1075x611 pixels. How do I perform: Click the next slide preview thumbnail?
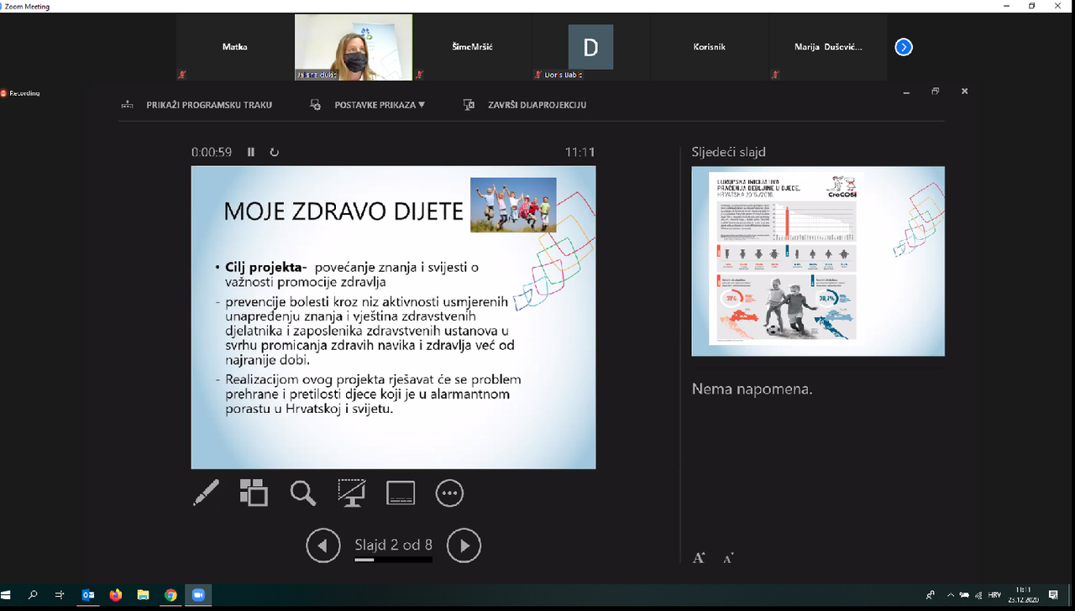point(817,261)
